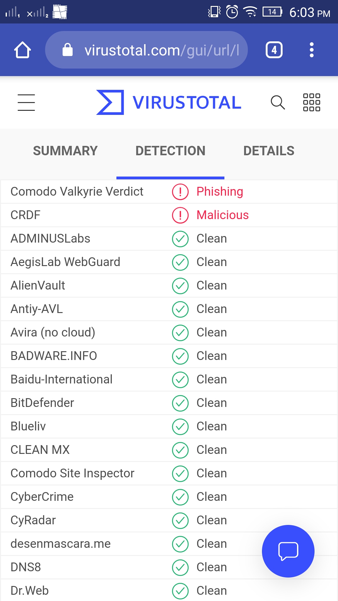Tap the browser home icon
Image resolution: width=338 pixels, height=601 pixels.
pos(23,50)
